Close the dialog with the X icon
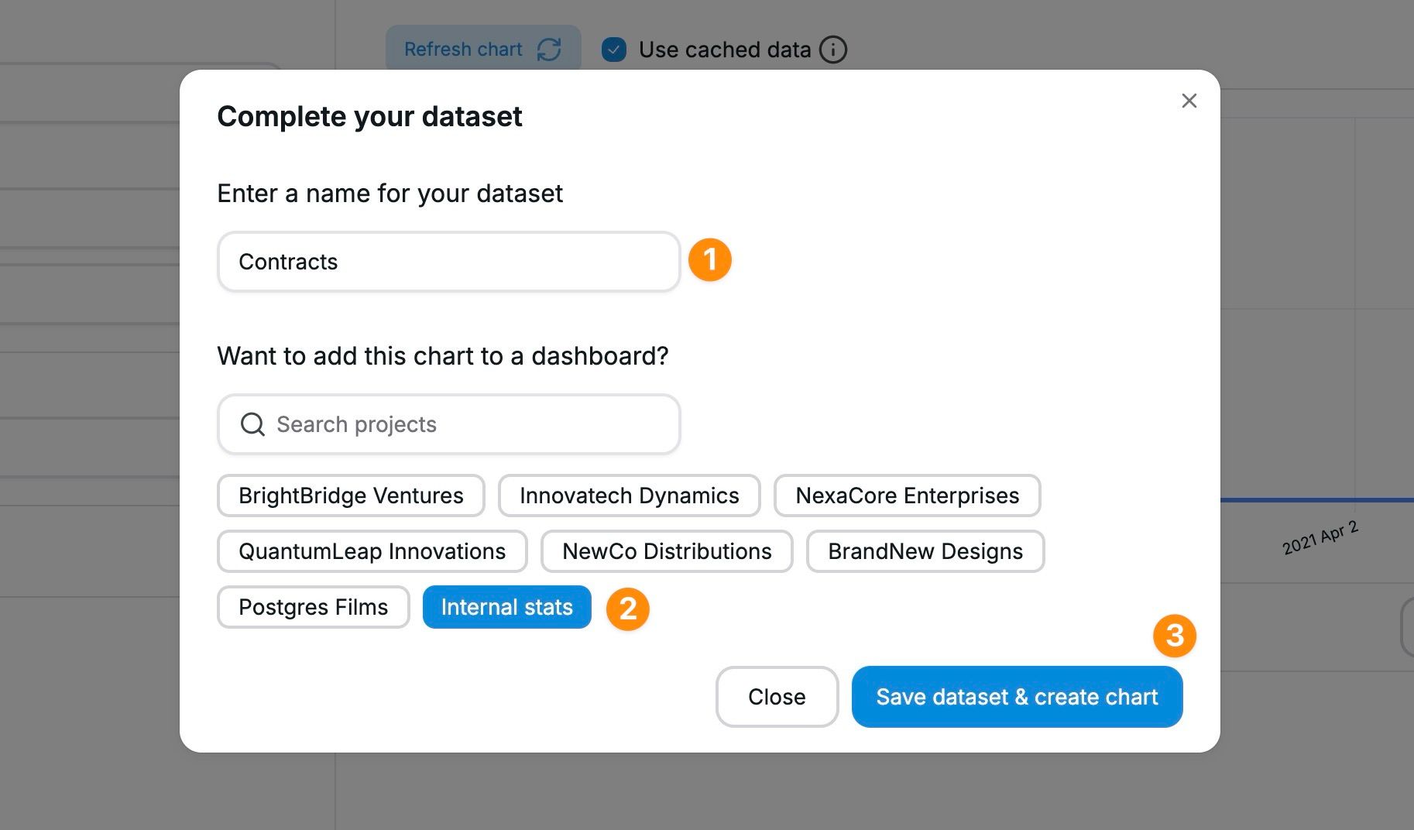1414x830 pixels. click(1189, 101)
